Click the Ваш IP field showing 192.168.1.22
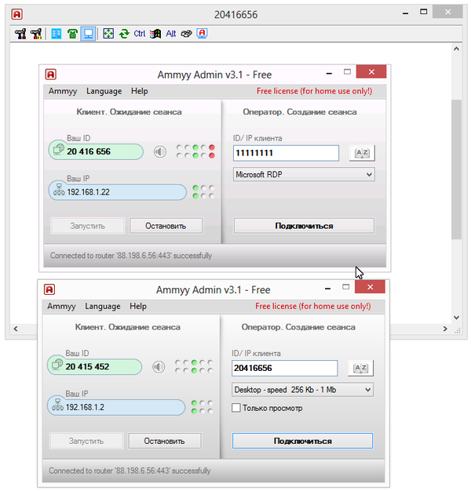 [118, 192]
